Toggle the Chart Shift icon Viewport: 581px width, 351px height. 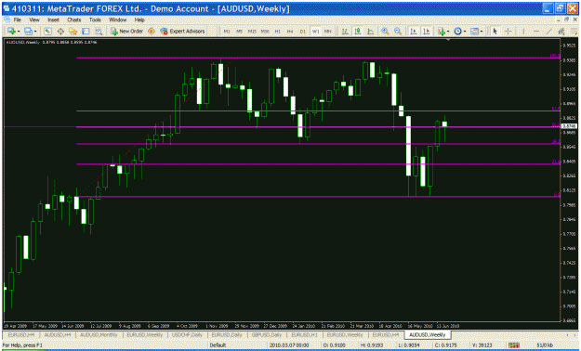click(427, 32)
